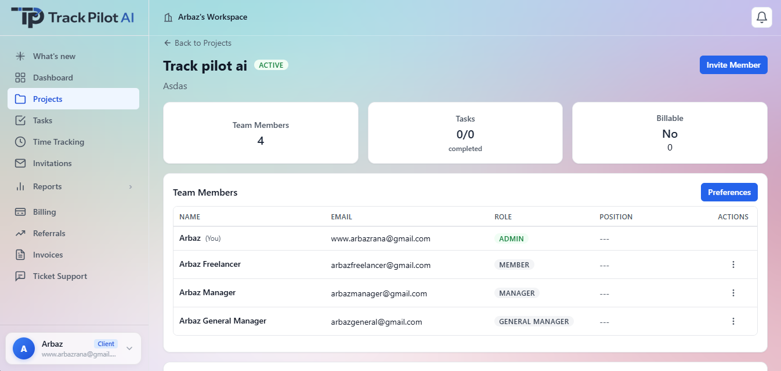Viewport: 781px width, 371px height.
Task: Open actions menu for Arbaz Manager
Action: [x=733, y=293]
